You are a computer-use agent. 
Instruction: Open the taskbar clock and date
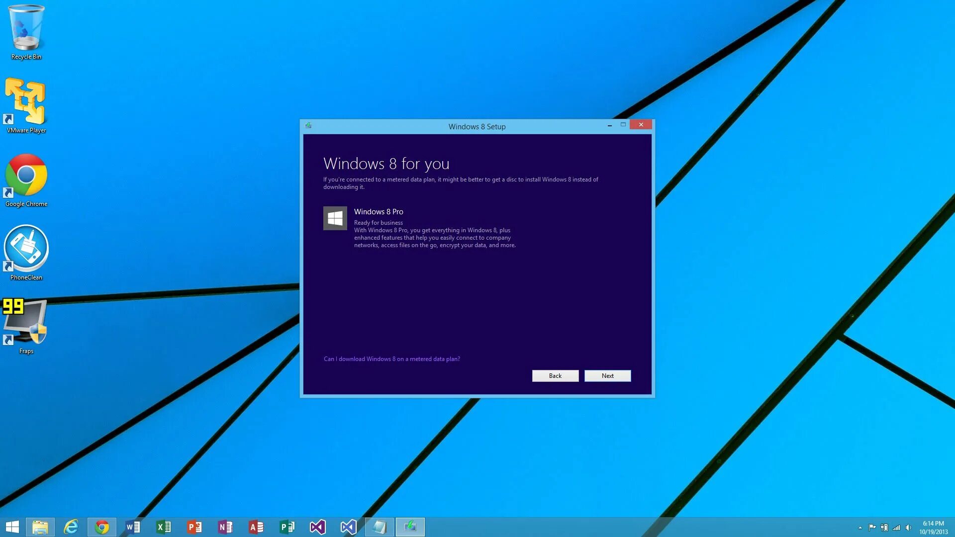click(933, 528)
